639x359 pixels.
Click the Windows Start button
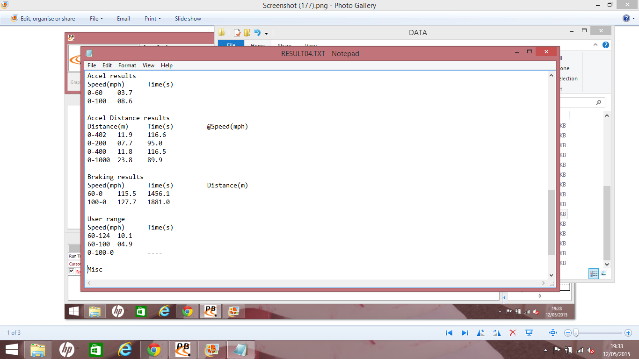(x=11, y=349)
